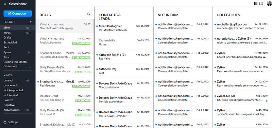The height and width of the screenshot is (128, 272).
Task: Click the DEALS column heading
Action: 45,15
